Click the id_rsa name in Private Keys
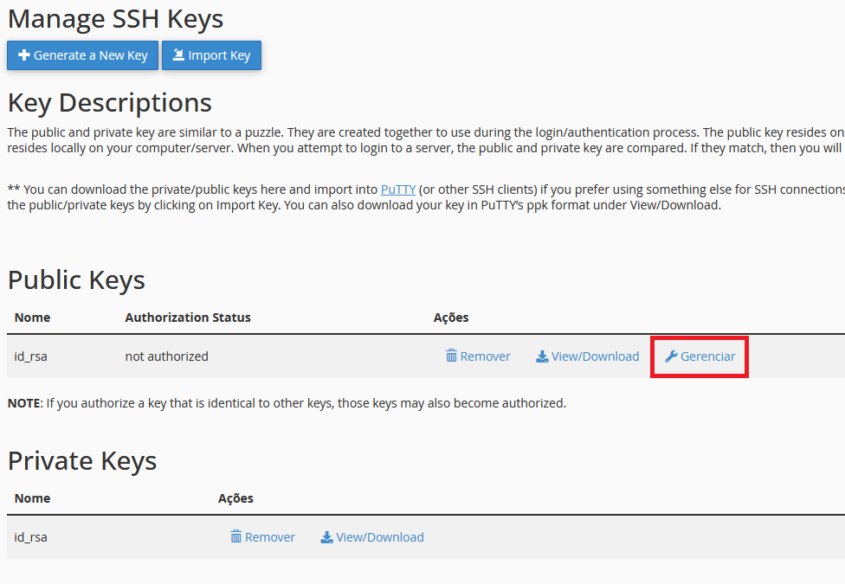 [31, 537]
